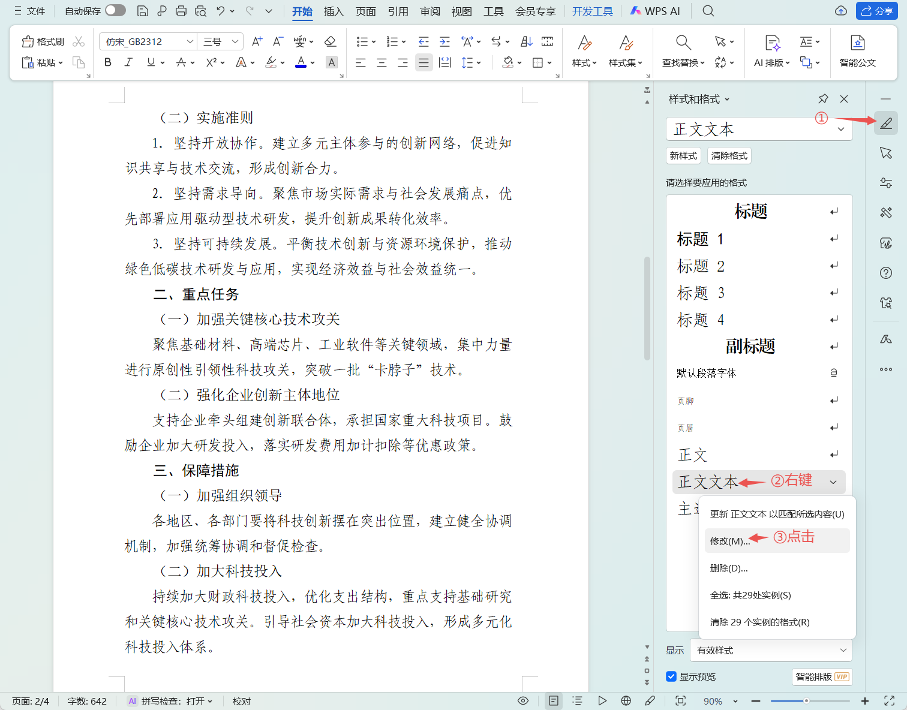Viewport: 907px width, 710px height.
Task: Choose Modify (修改) from the context menu
Action: point(729,541)
